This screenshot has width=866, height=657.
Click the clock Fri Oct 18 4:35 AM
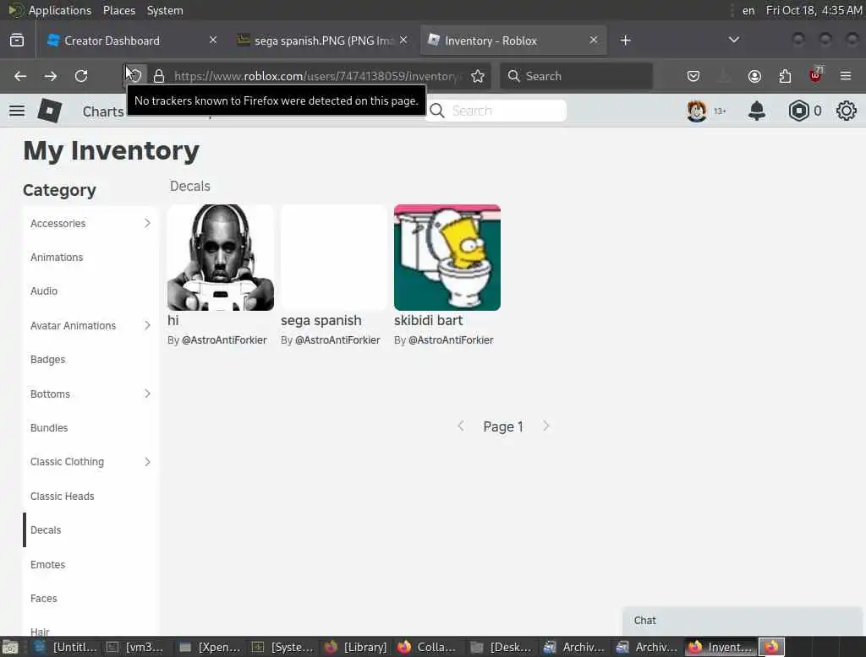point(814,10)
